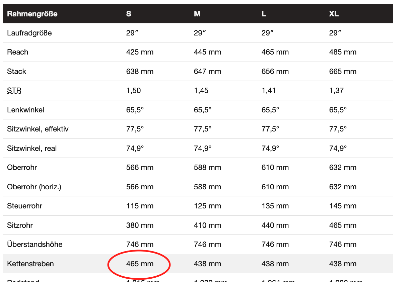Click the Überstandshöhe row label
The image size is (412, 282).
pyautogui.click(x=35, y=245)
